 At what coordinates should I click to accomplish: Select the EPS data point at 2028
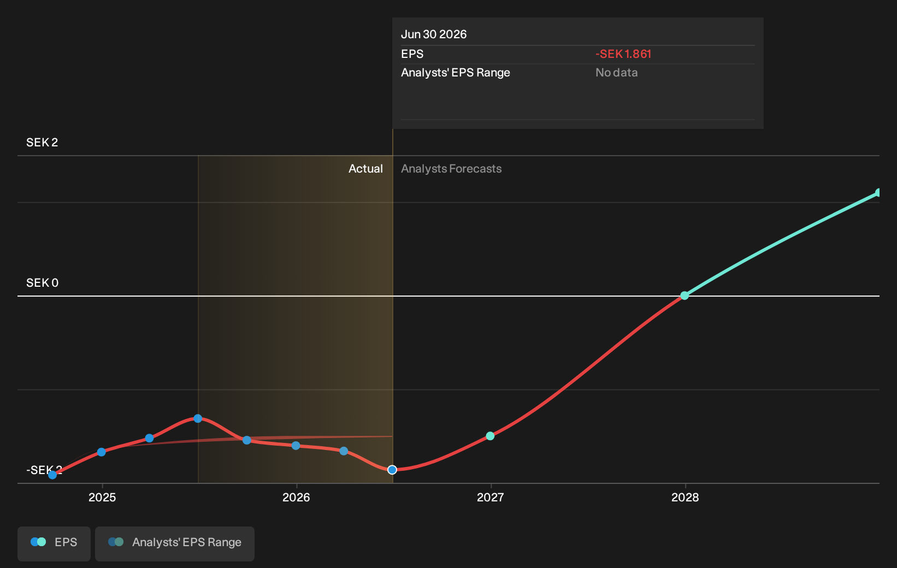[x=684, y=295]
